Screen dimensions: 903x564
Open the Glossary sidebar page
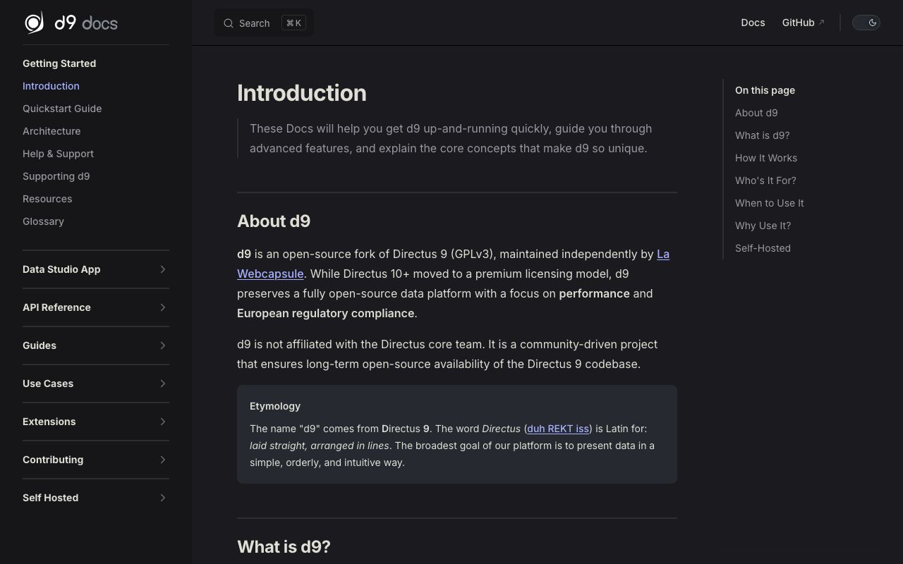43,221
